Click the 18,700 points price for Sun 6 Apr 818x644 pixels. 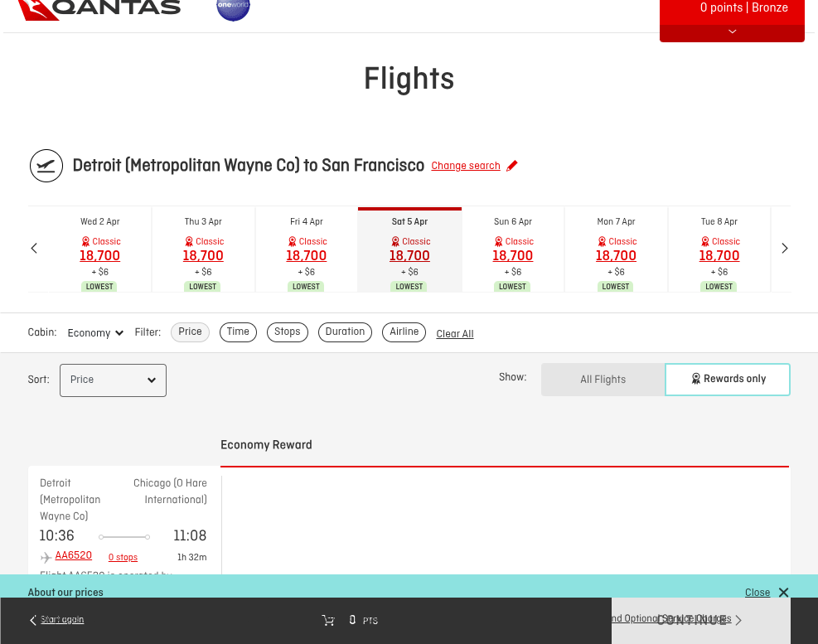coord(513,256)
